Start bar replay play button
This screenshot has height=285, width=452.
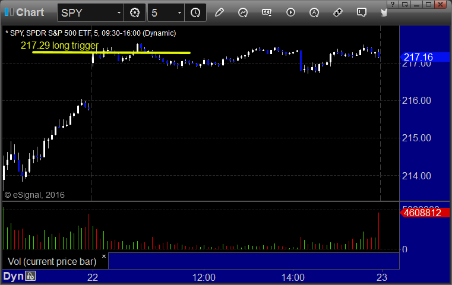click(x=290, y=12)
